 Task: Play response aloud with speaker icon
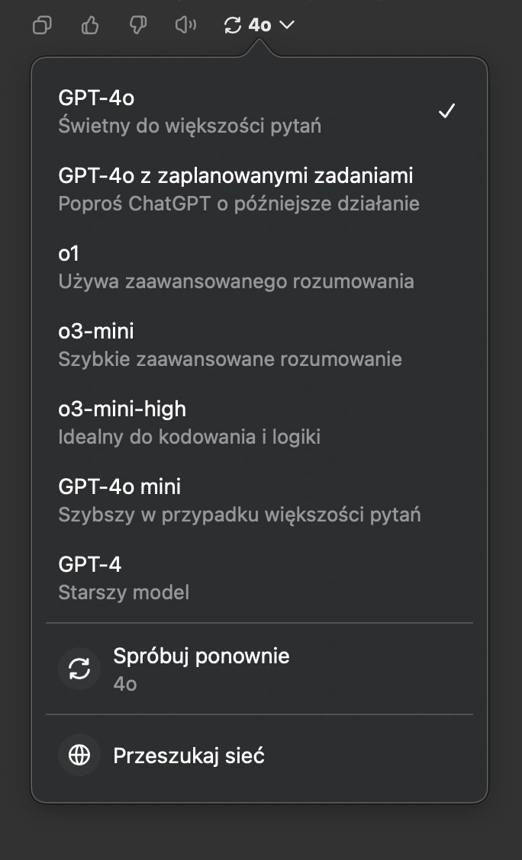[185, 24]
